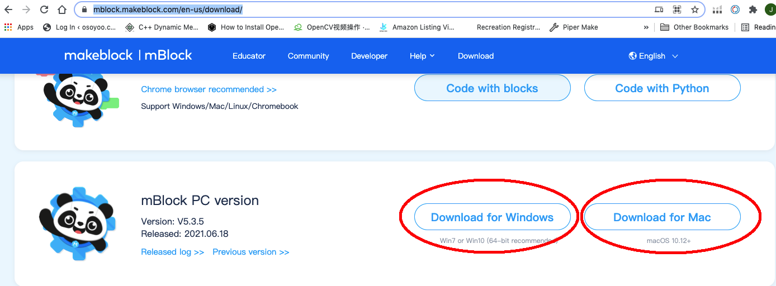This screenshot has height=286, width=776.
Task: Open the Released log link
Action: 172,252
